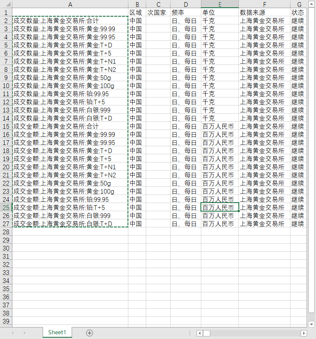Select '百万人民币' cell in row 15
Image resolution: width=316 pixels, height=339 pixels.
pos(220,126)
